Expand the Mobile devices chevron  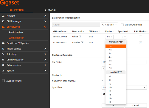(x=45, y=49)
